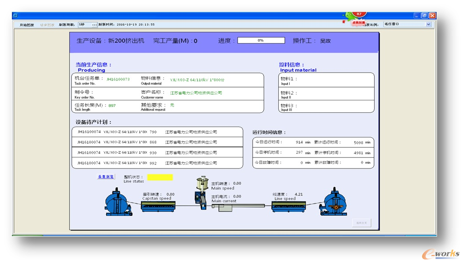464x264 pixels.
Task: Click the 开始回放 start playback button
Action: pyautogui.click(x=27, y=25)
